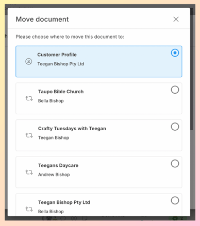Screen dimensions: 200x226
Task: Select the Taupo Bible Church radio button
Action: click(x=175, y=90)
